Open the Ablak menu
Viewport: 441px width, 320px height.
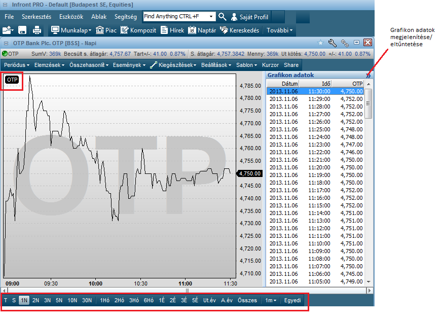(x=99, y=17)
